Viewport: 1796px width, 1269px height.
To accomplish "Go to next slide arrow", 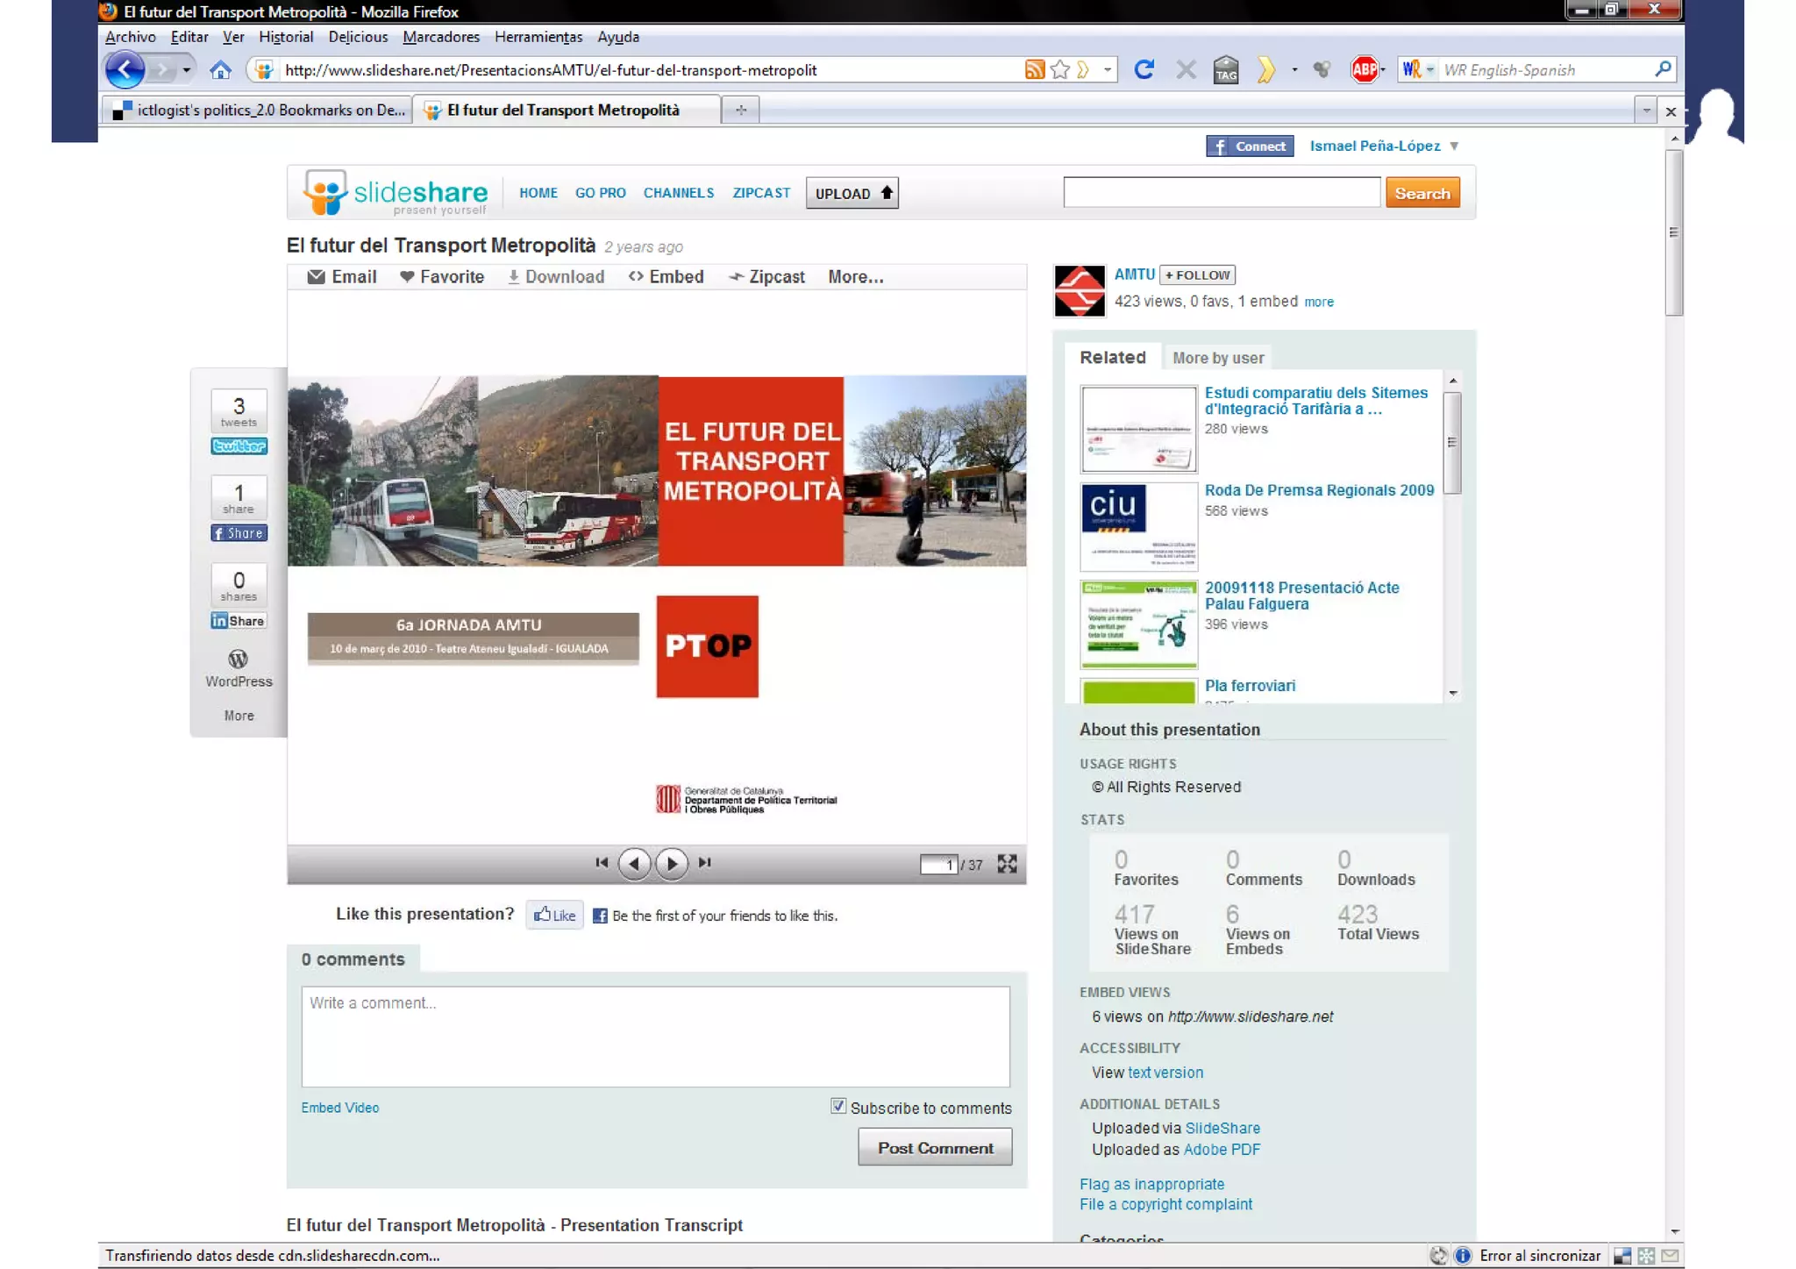I will point(672,864).
